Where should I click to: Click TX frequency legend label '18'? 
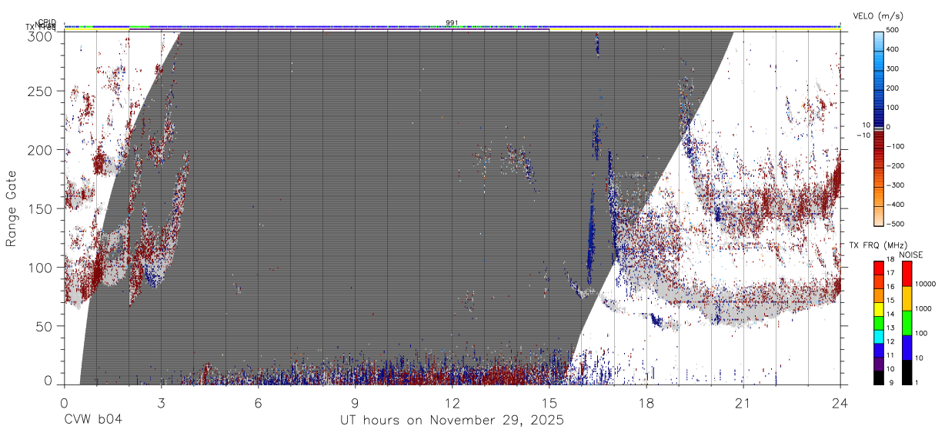[892, 260]
